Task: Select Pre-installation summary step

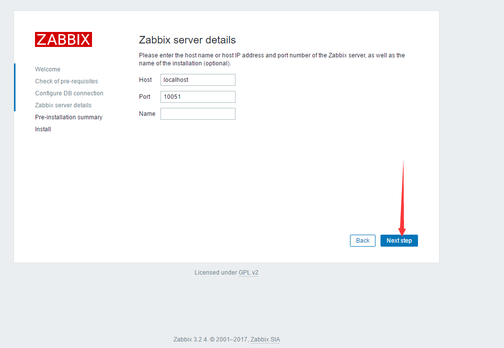Action: 69,117
